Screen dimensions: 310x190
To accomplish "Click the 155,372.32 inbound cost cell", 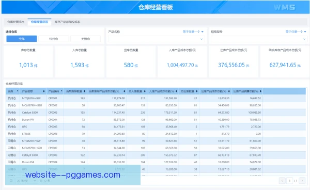I will [163, 155].
